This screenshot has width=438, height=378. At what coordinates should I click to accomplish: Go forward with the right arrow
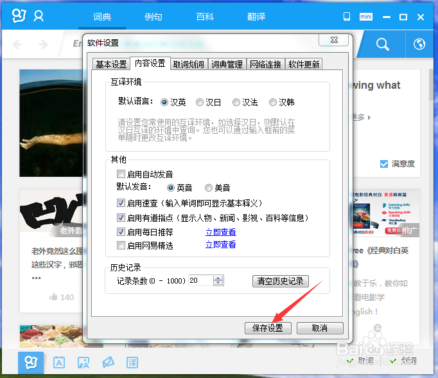coord(43,44)
